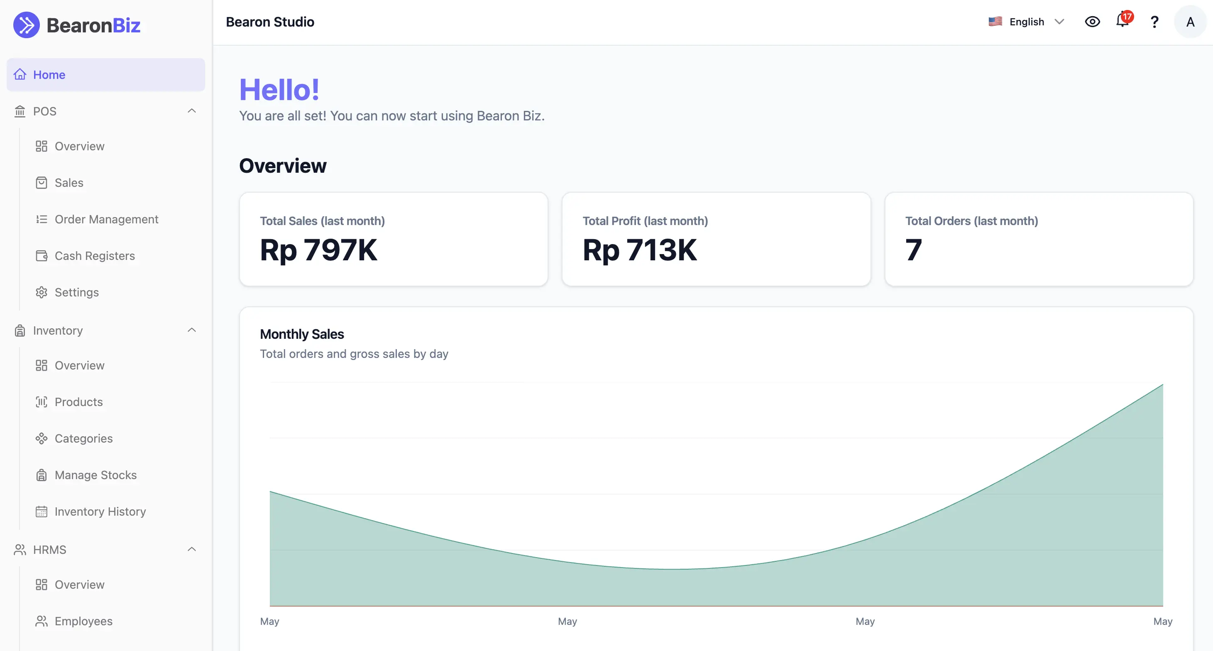Click the POS Settings gear icon
The height and width of the screenshot is (651, 1213).
click(42, 293)
